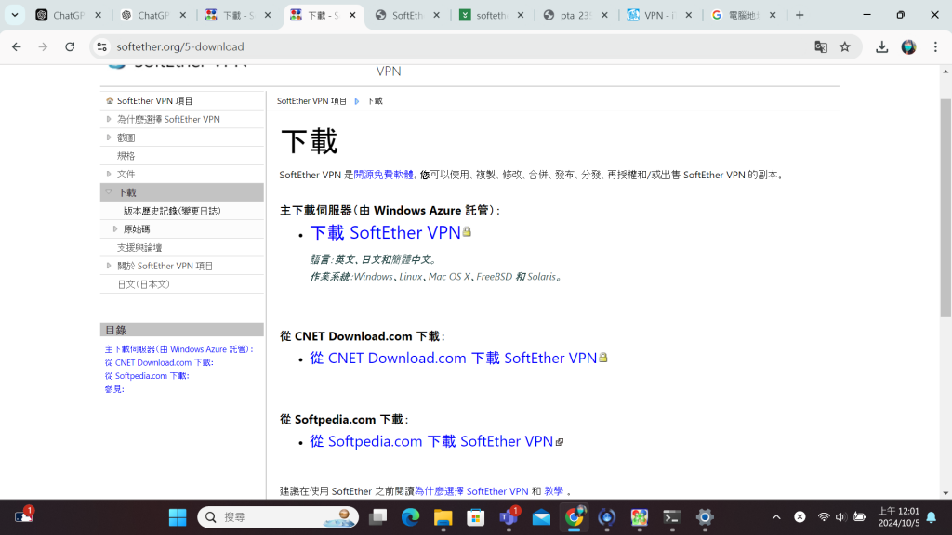
Task: Switch to SoftEth tab
Action: tap(407, 15)
